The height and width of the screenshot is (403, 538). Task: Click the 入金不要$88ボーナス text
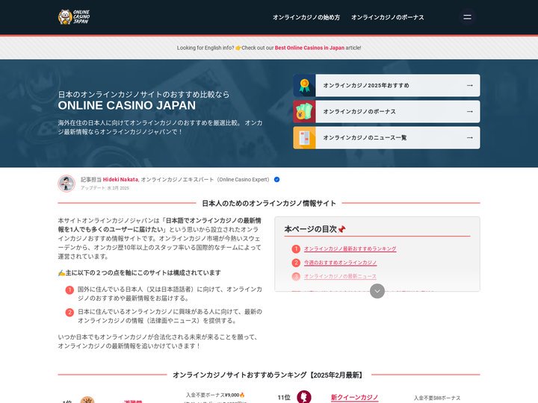(437, 398)
